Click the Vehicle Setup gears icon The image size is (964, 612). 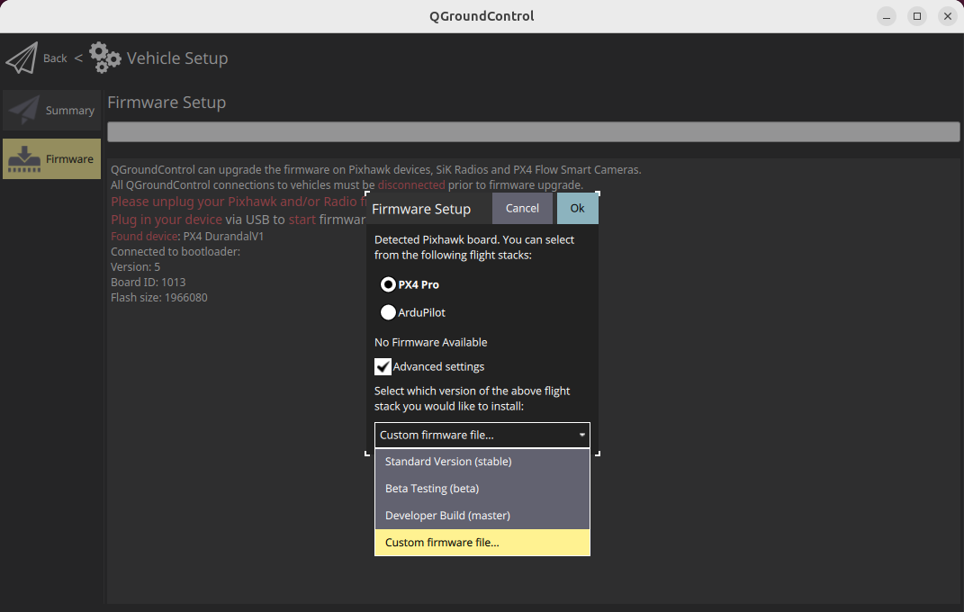click(x=105, y=58)
